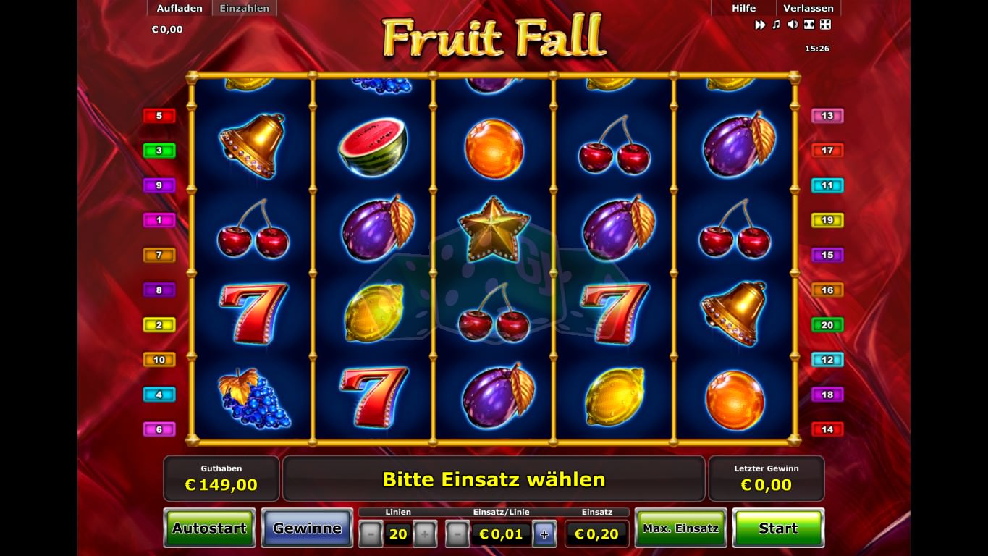Increase number of Linien with plus

426,535
